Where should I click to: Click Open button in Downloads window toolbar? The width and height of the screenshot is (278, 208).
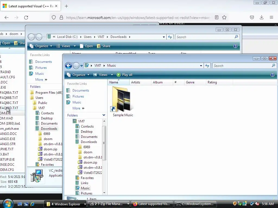coord(86,46)
